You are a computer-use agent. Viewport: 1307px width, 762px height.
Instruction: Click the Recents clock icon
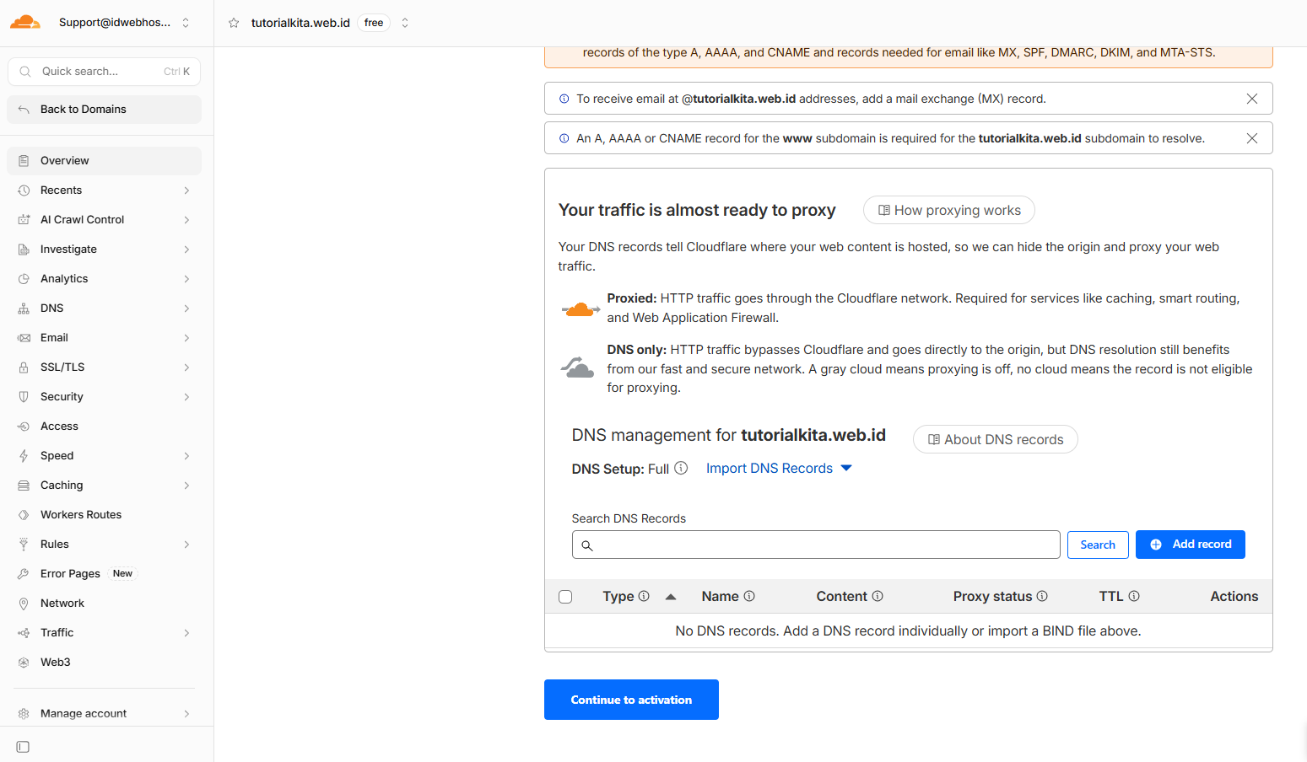click(x=24, y=190)
